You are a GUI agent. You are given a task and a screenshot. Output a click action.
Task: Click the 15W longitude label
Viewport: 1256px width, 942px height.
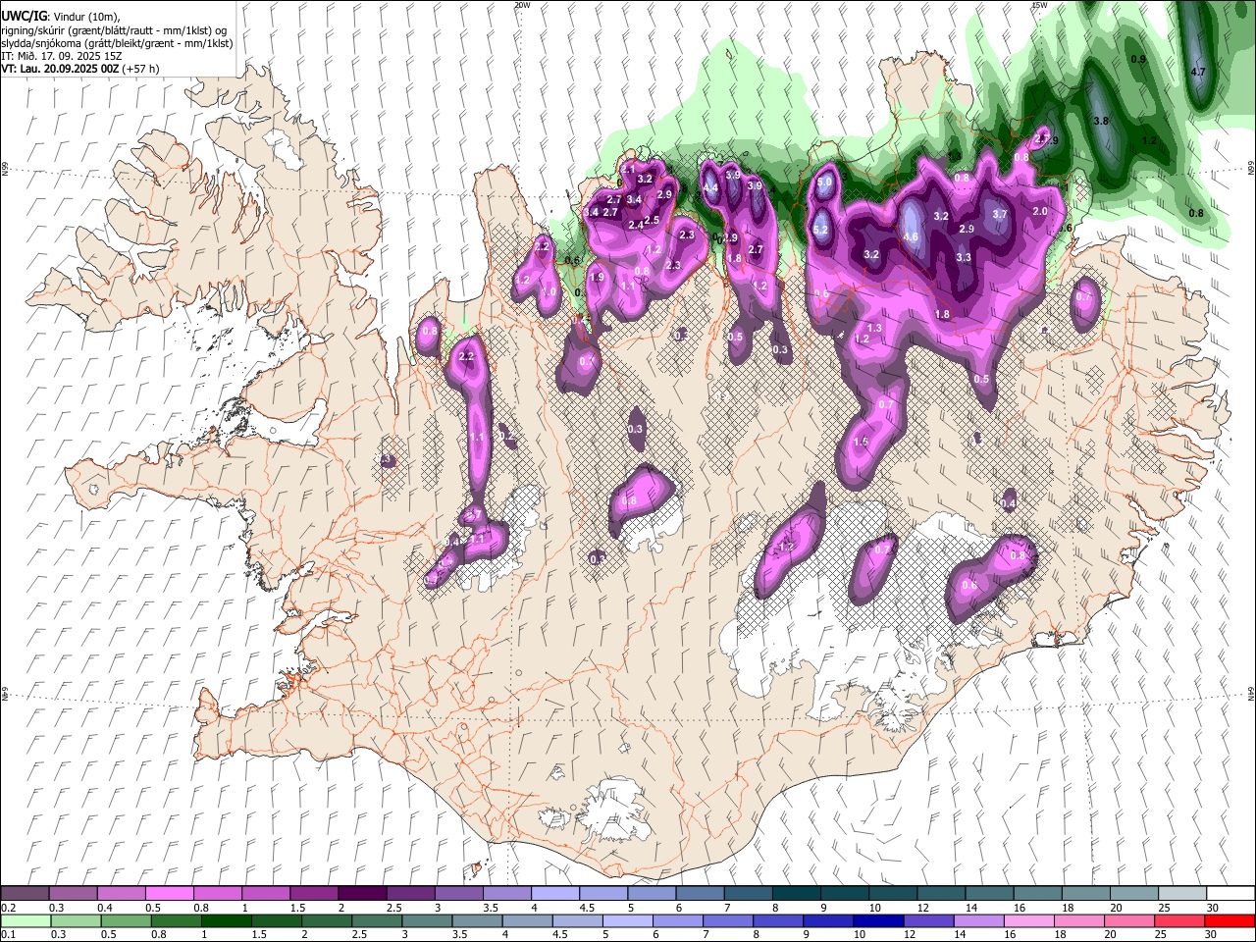click(1038, 5)
